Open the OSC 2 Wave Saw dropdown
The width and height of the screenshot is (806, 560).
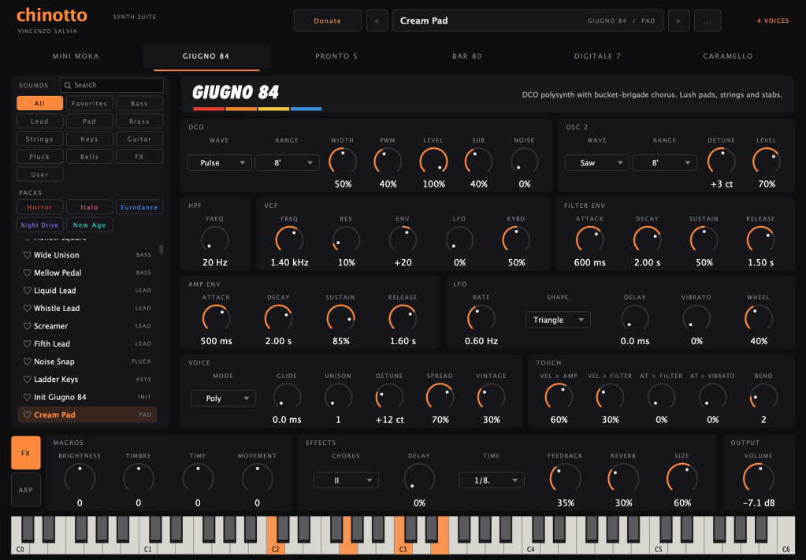pos(596,163)
